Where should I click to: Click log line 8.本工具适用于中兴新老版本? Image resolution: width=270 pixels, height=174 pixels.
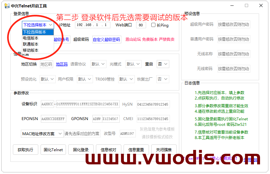[x=219, y=138]
